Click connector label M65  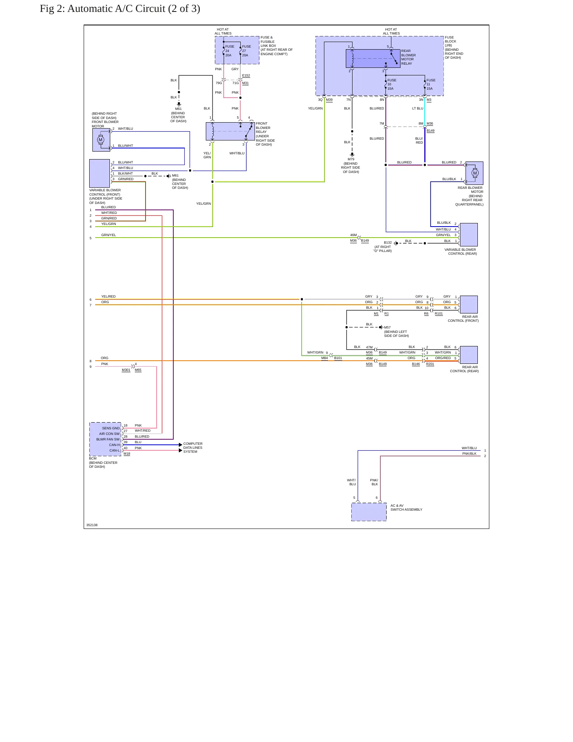click(138, 370)
